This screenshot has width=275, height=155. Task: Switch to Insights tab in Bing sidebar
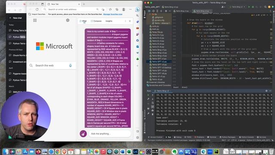(109, 21)
